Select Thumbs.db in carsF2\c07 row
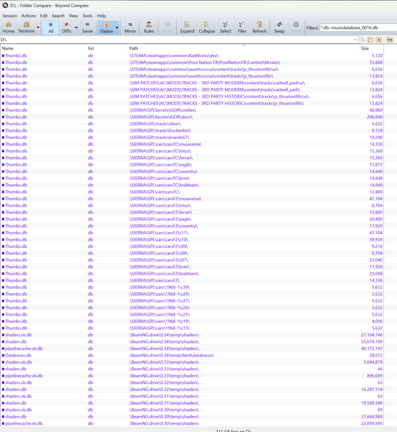The image size is (397, 432). [16, 260]
